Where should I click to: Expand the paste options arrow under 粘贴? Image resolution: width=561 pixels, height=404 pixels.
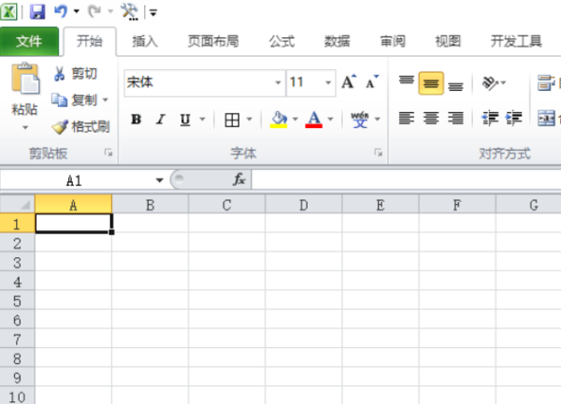click(x=25, y=127)
